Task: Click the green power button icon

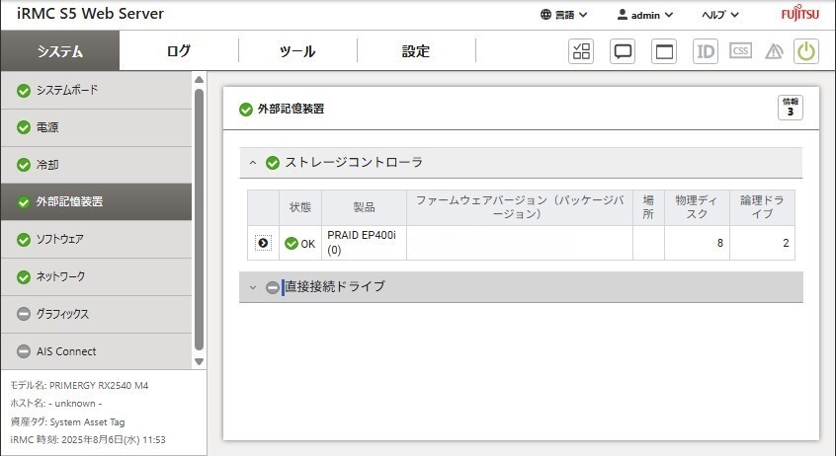Action: (807, 52)
